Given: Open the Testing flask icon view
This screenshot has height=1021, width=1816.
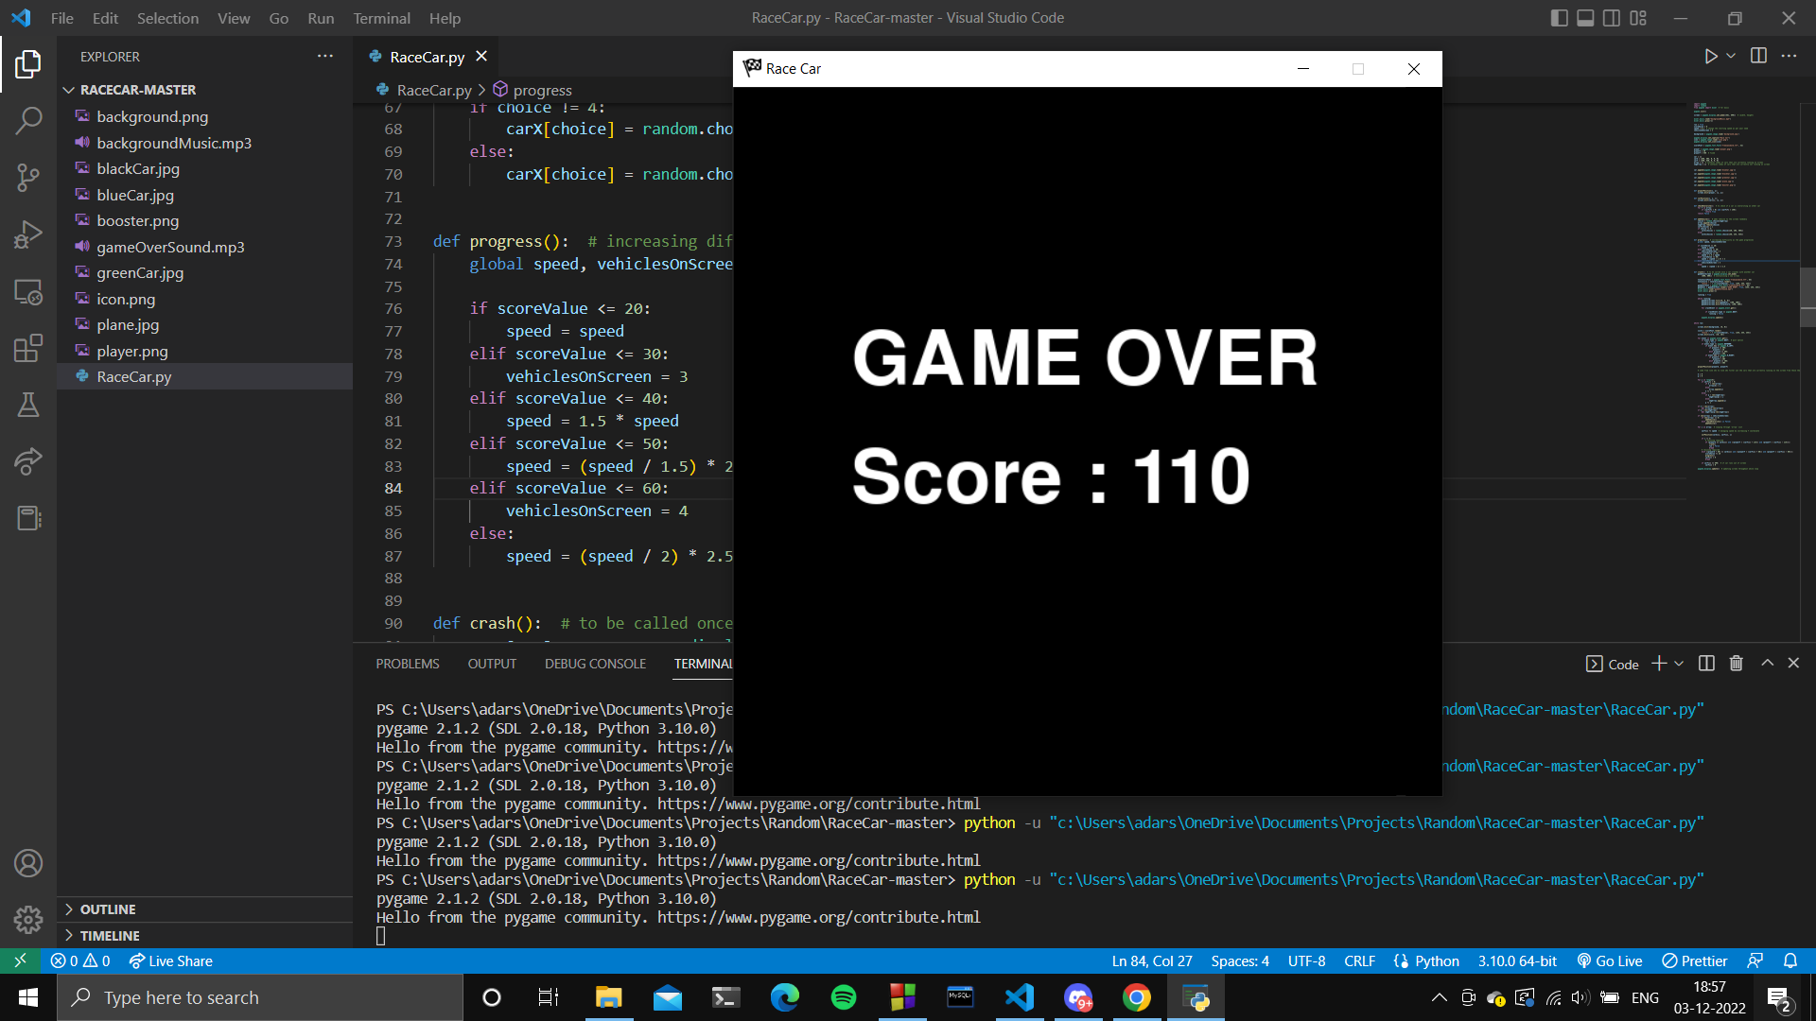Looking at the screenshot, I should point(28,405).
